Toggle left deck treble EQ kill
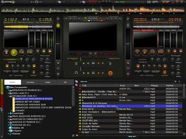 41,59
